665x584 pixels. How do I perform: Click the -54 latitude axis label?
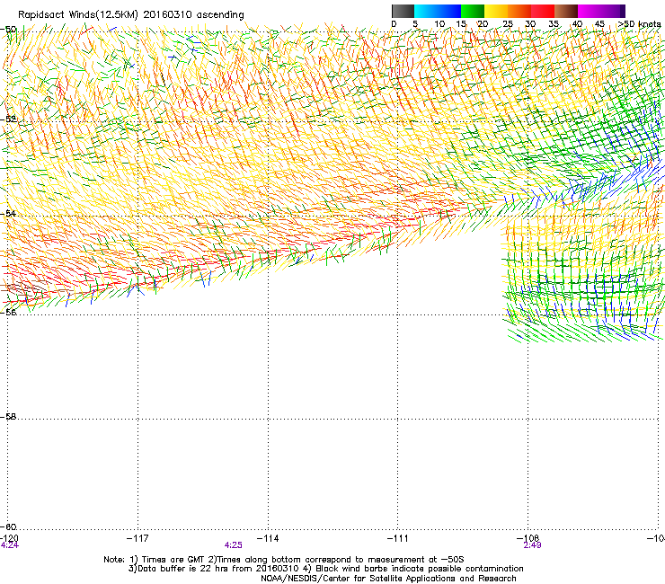8,213
